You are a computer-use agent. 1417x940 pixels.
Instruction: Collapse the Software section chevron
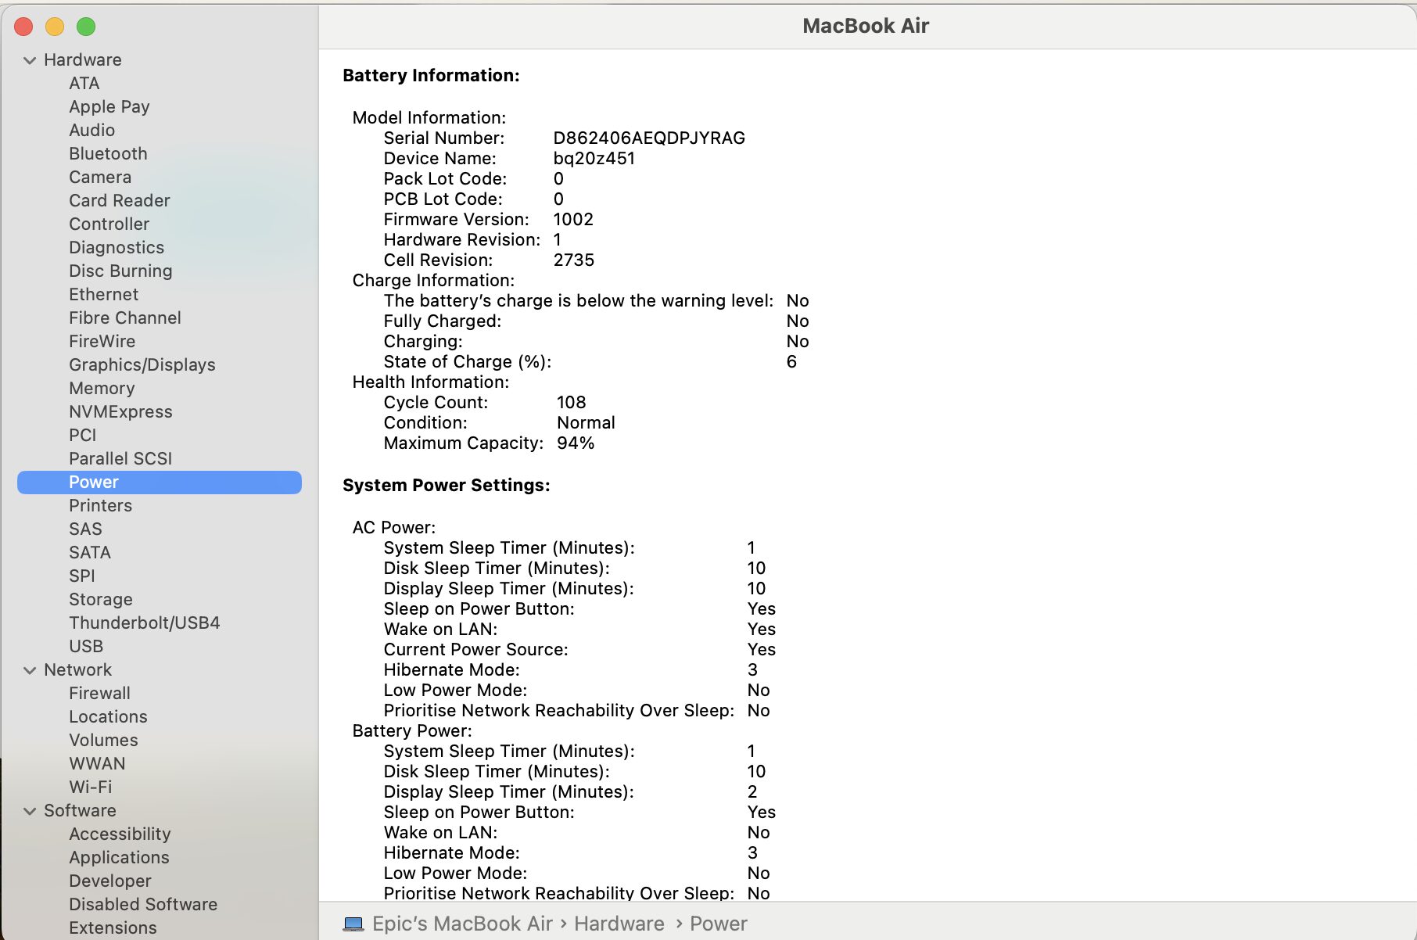(30, 811)
